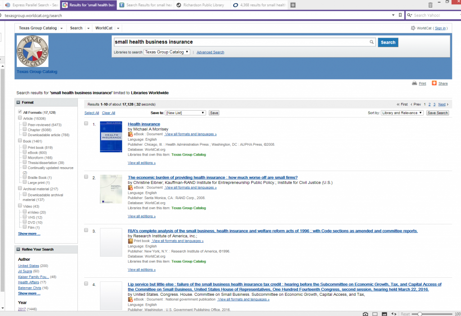Click the page actions code icon in status bar
Screen dimensions: 461x316
pos(394,314)
